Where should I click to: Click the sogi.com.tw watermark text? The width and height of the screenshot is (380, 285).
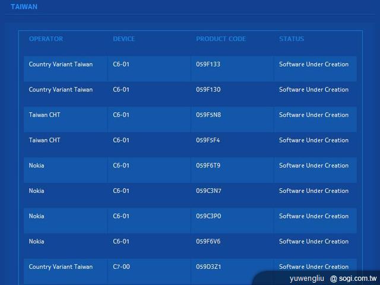click(357, 278)
